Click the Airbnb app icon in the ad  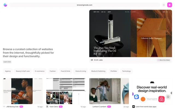coord(161,99)
